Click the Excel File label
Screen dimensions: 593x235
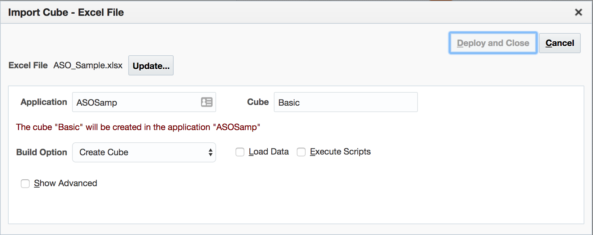coord(28,65)
